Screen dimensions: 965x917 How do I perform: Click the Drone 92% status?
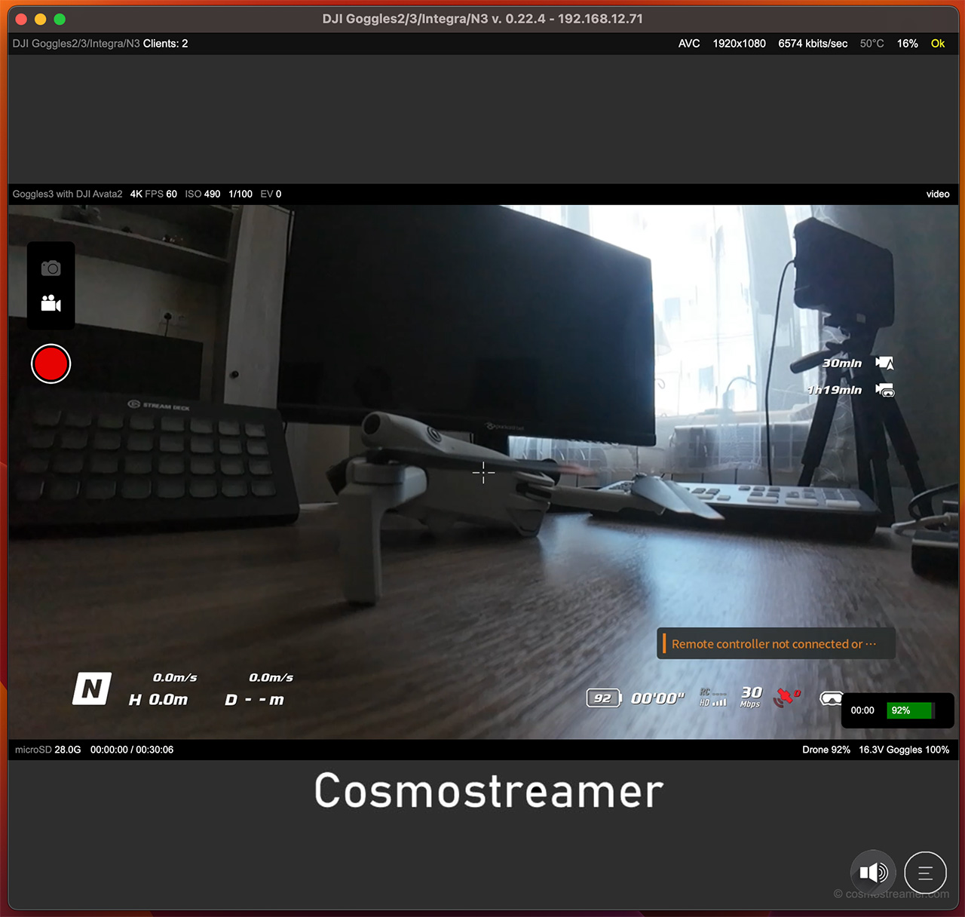click(x=826, y=750)
